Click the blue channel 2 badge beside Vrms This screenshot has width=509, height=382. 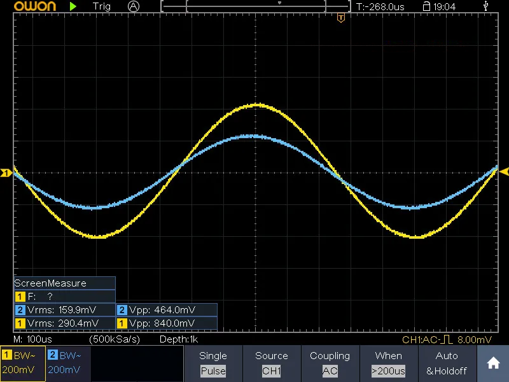pos(20,310)
